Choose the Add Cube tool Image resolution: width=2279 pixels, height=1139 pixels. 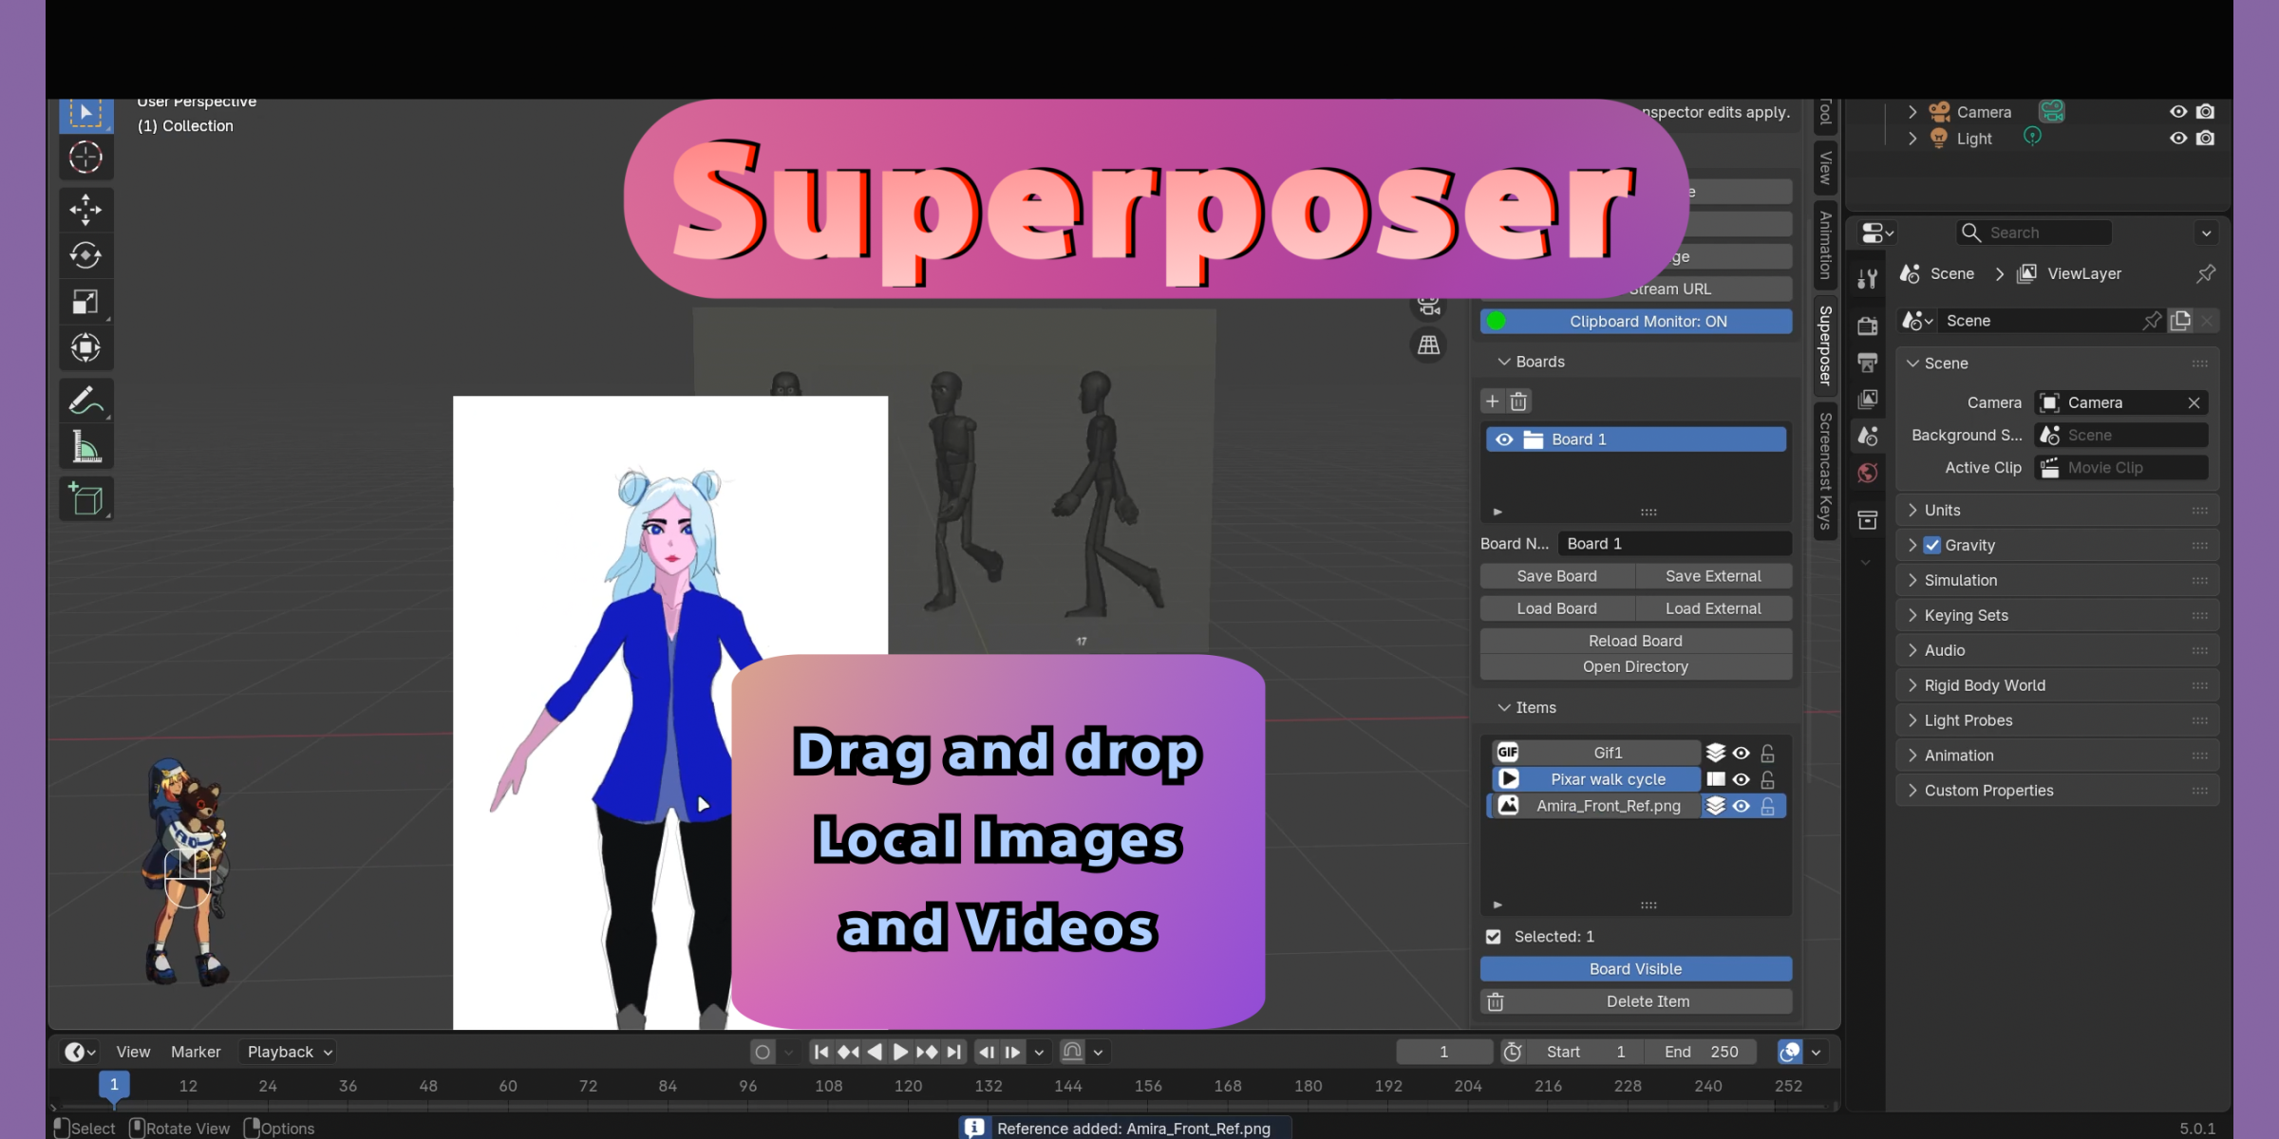tap(85, 498)
